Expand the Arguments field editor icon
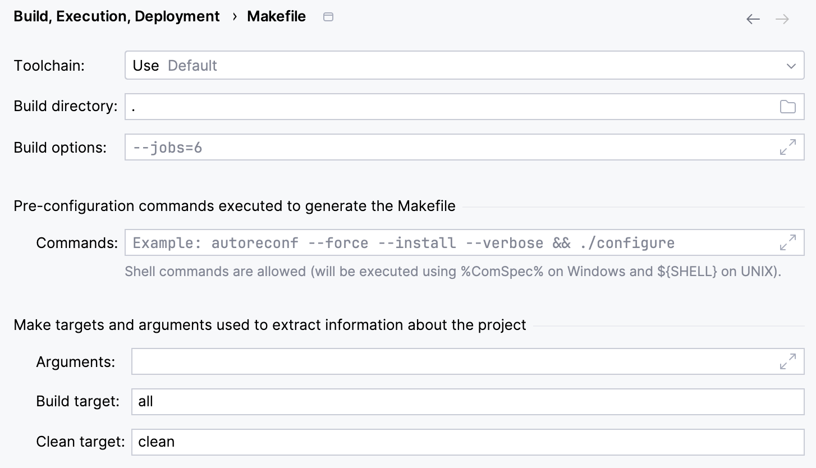This screenshot has width=816, height=468. pyautogui.click(x=789, y=361)
